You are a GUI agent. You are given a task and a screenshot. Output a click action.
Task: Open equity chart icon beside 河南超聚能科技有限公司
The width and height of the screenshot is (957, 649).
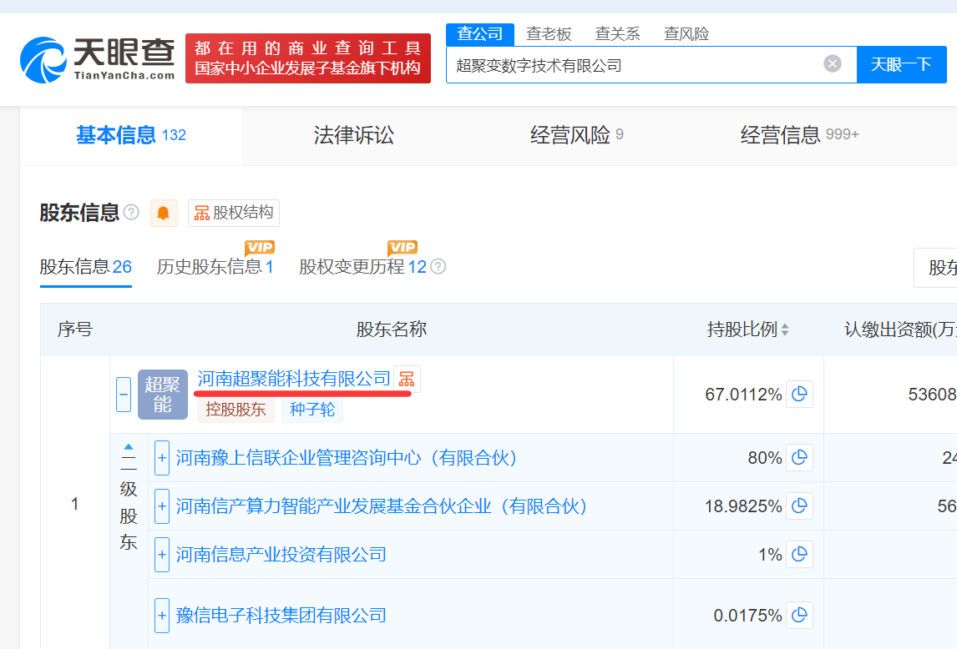(x=406, y=379)
